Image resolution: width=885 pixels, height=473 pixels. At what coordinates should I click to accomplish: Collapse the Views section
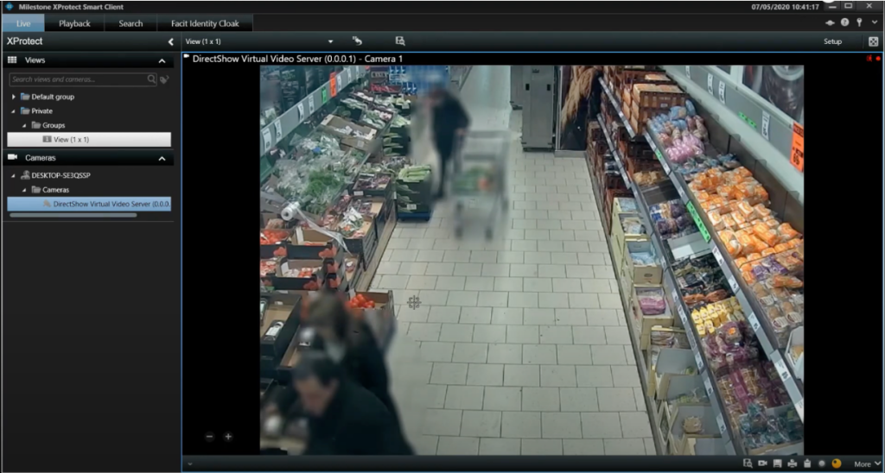(162, 61)
